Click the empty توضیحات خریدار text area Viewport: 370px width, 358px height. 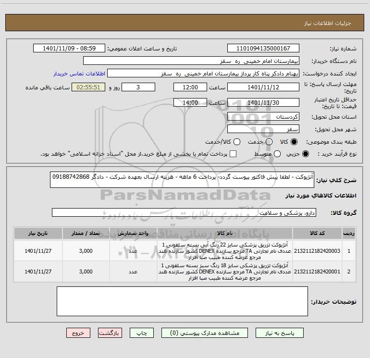point(182,301)
